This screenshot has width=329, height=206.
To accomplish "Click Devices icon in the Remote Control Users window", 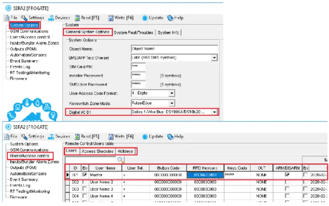I will click(51, 137).
